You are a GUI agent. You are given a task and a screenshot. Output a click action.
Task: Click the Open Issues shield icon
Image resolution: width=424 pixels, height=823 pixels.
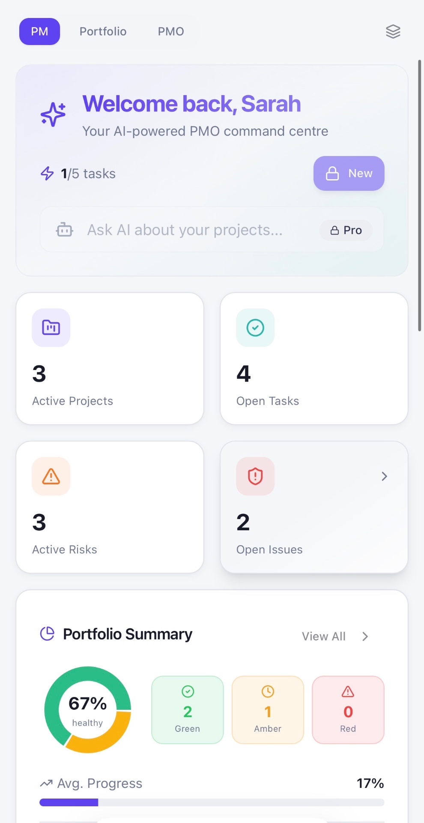pyautogui.click(x=255, y=476)
